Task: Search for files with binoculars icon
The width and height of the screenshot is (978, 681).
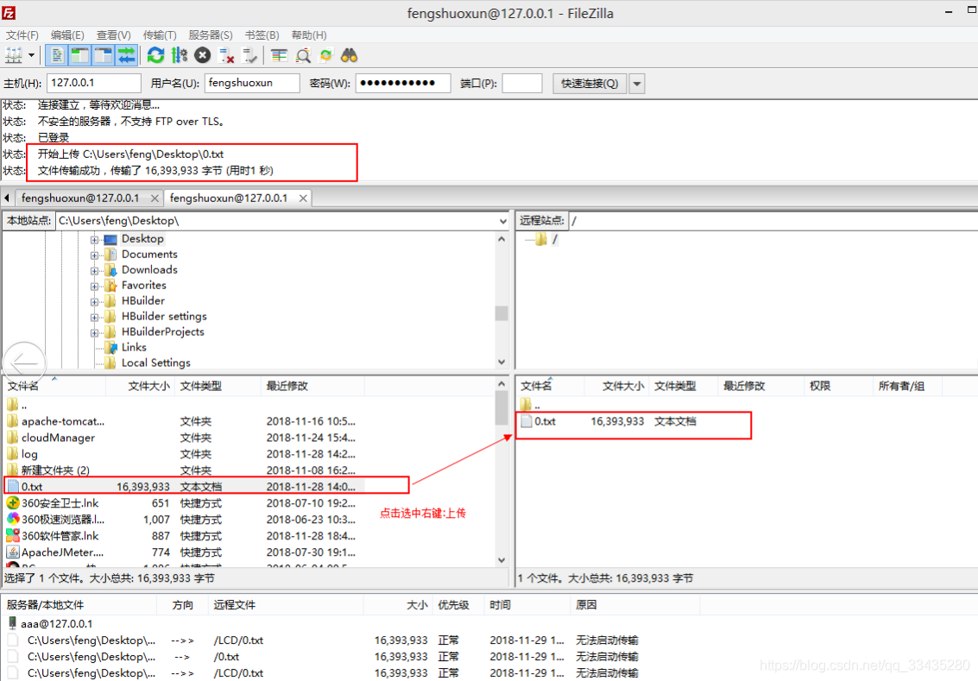Action: pos(350,55)
